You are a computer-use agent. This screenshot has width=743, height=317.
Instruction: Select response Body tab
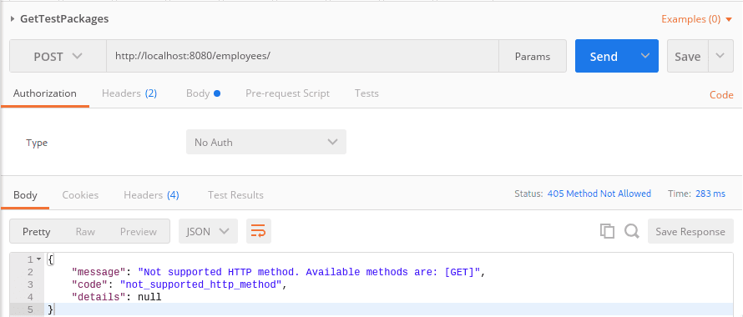click(25, 194)
